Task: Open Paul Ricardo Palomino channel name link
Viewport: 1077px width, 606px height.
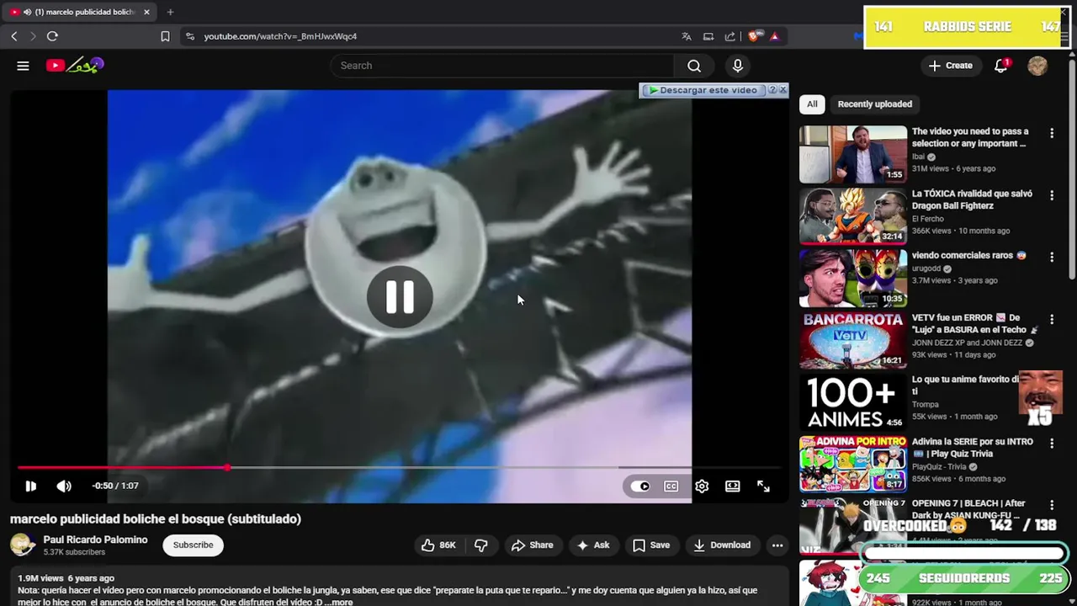Action: click(95, 540)
